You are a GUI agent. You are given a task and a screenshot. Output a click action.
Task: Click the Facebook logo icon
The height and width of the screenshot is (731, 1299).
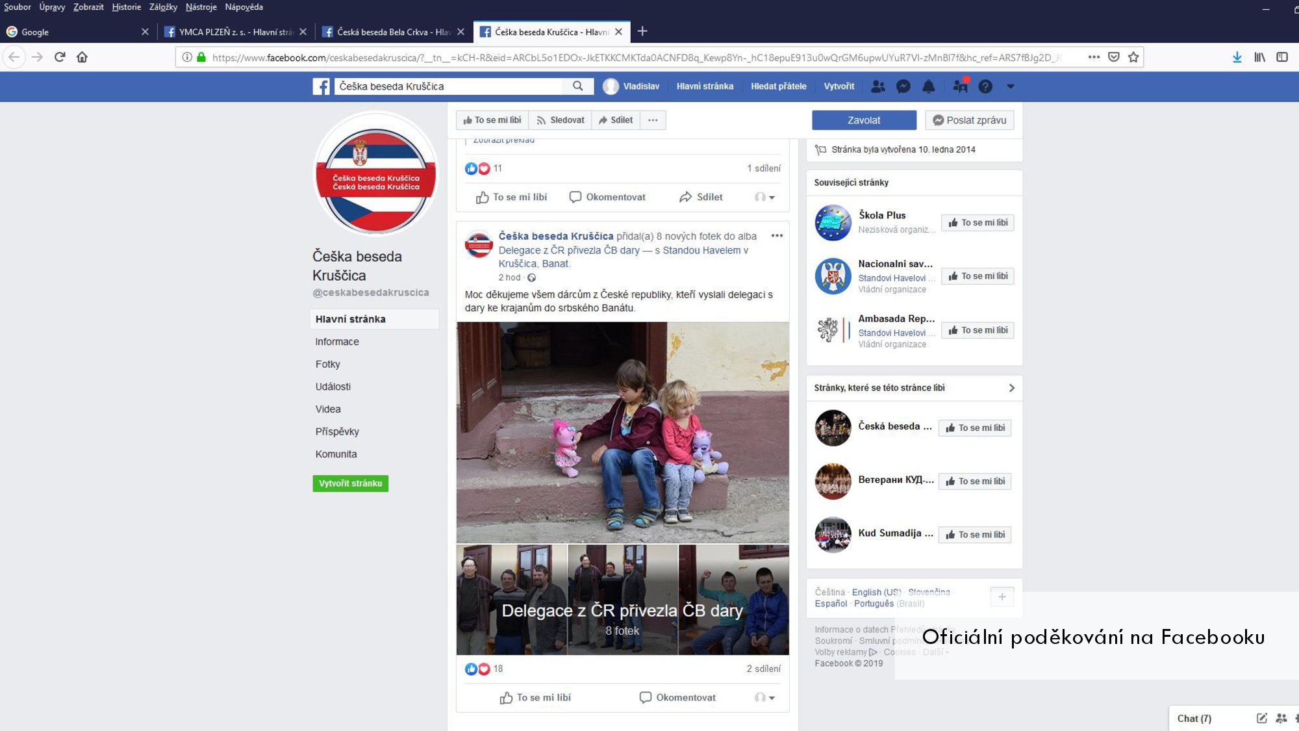[321, 86]
